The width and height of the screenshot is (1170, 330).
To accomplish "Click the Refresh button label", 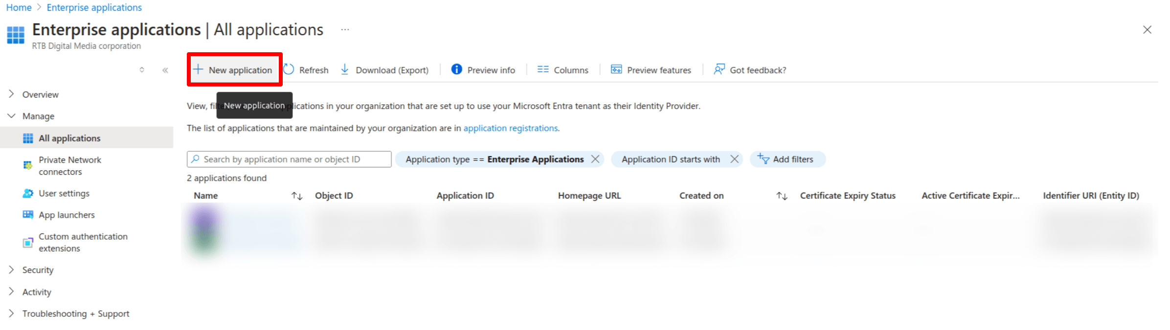I will (x=314, y=70).
